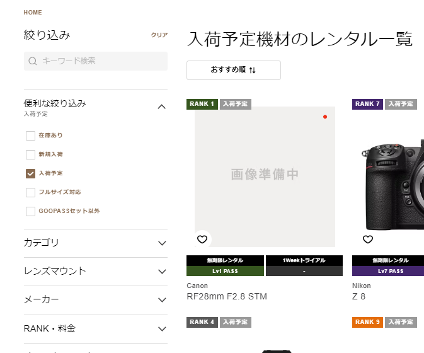
Task: Enable the 在庫あり checkbox
Action: 30,136
